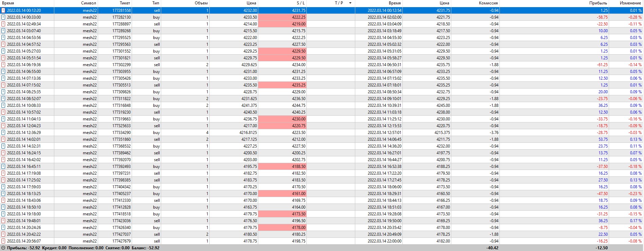Screen dimensions: 644x251
Task: Click the sell order icon of the 00:12:20 row
Action: click(3, 11)
